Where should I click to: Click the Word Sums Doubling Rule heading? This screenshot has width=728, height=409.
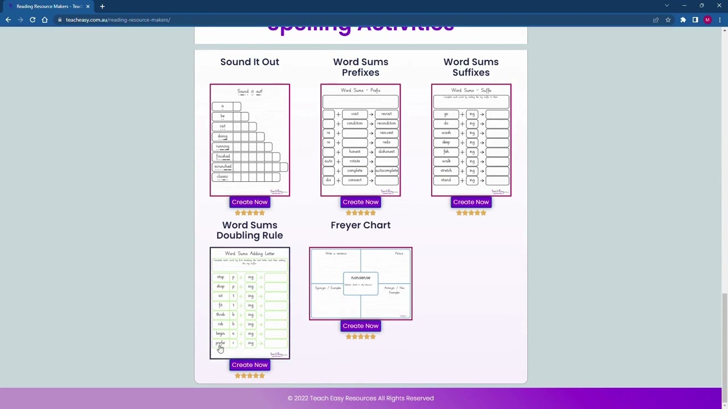pyautogui.click(x=250, y=230)
